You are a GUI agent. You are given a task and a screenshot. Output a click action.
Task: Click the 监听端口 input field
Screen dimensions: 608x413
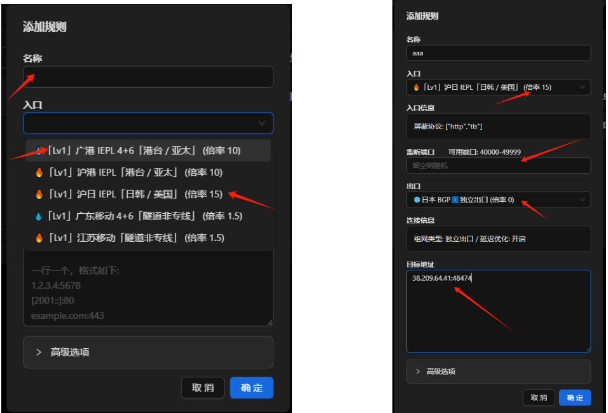498,165
